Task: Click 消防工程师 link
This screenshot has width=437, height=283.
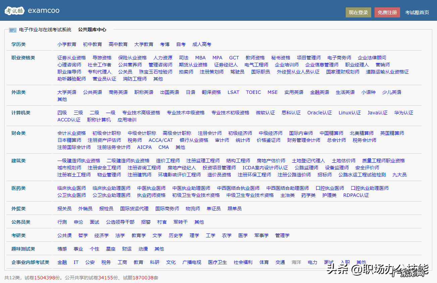Action: tap(135, 79)
